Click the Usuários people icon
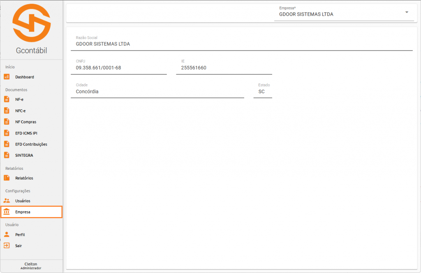The width and height of the screenshot is (421, 273). coord(7,201)
